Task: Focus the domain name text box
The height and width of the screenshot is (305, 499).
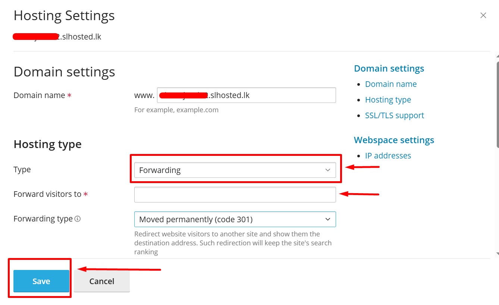Action: pyautogui.click(x=246, y=95)
